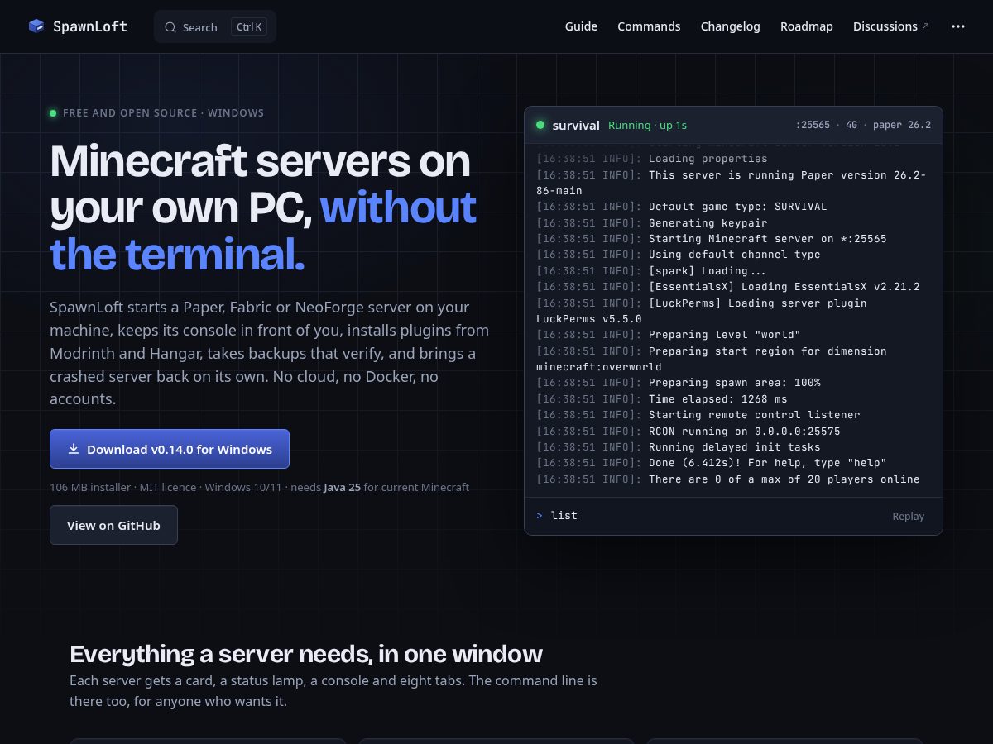Click the log line Preparing spawn area: 100%
Image resolution: width=993 pixels, height=744 pixels.
click(679, 383)
